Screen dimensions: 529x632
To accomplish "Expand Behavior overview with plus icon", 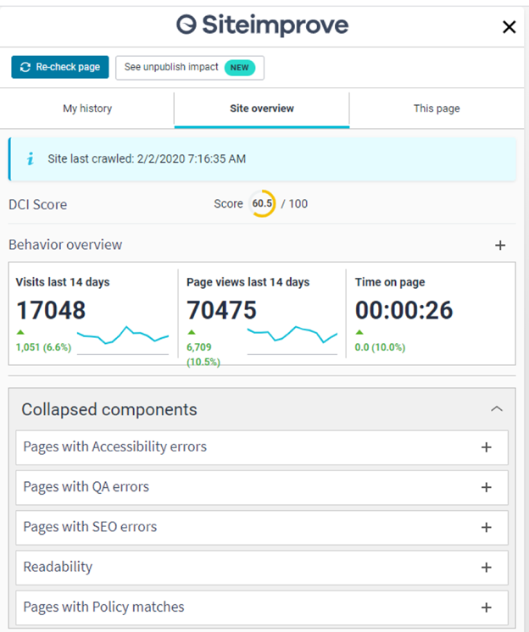I will coord(500,245).
